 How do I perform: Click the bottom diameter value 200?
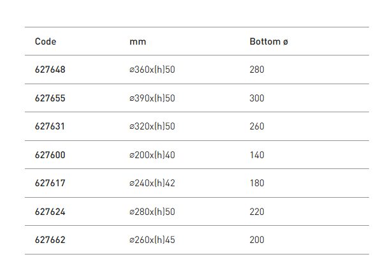point(257,240)
